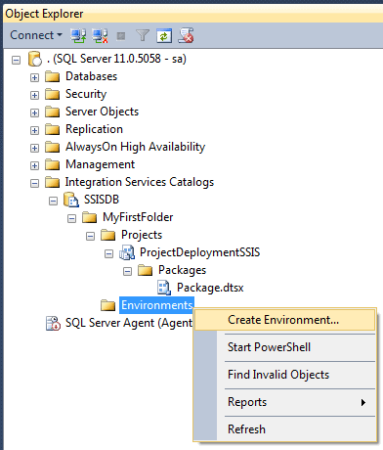Click the SSISDB catalog icon

click(71, 200)
